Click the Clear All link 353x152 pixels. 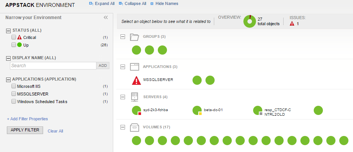click(x=55, y=131)
